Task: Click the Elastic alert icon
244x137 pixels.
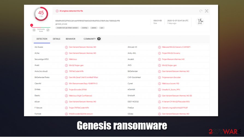Action: pos(66,96)
